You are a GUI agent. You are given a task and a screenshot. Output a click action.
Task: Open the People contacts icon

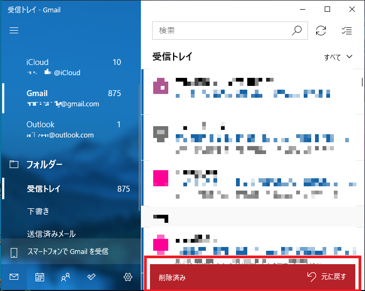66,277
